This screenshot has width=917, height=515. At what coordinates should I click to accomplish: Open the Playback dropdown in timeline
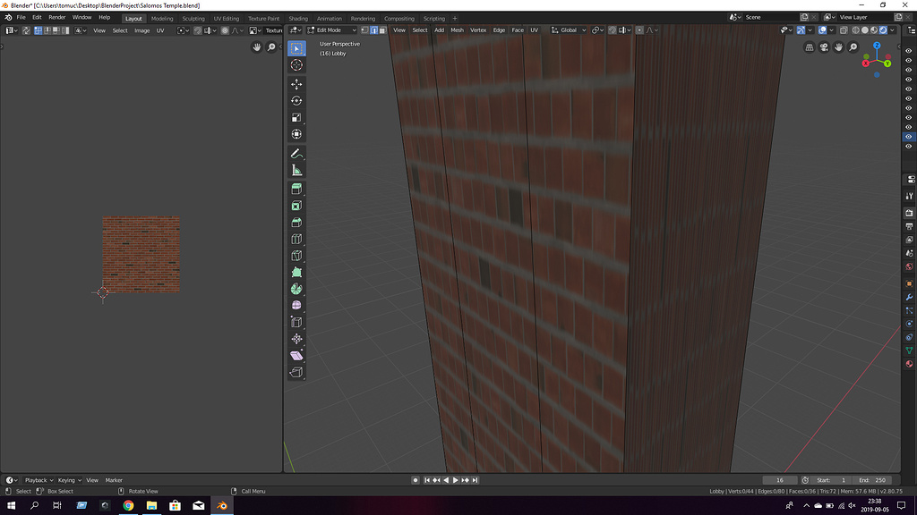pos(39,480)
